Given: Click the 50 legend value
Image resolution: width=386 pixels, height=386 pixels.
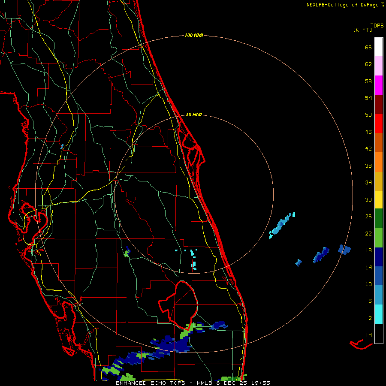Looking at the screenshot, I should pos(368,115).
